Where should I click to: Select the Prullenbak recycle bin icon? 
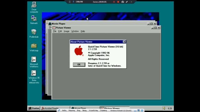(x=34, y=33)
